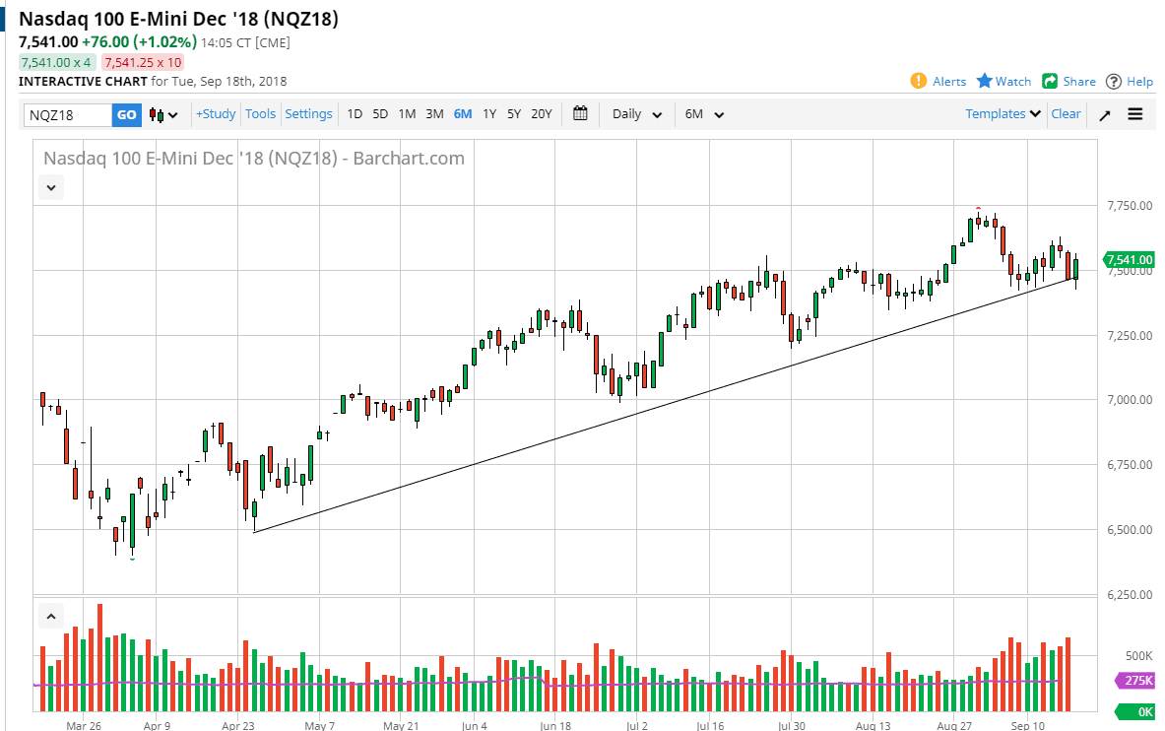Switch to the 1Y timeframe

489,114
